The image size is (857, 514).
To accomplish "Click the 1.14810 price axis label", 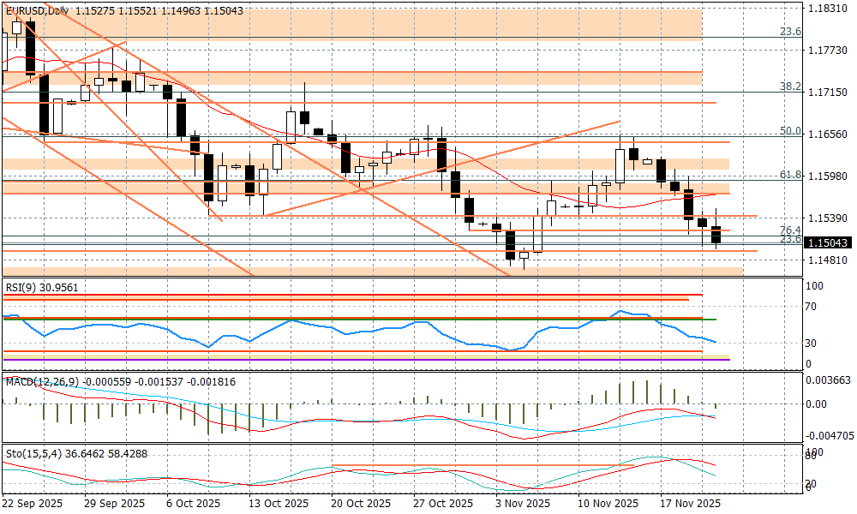I will click(830, 260).
